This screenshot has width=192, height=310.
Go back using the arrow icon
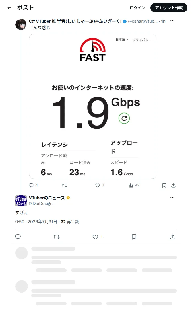pos(9,8)
